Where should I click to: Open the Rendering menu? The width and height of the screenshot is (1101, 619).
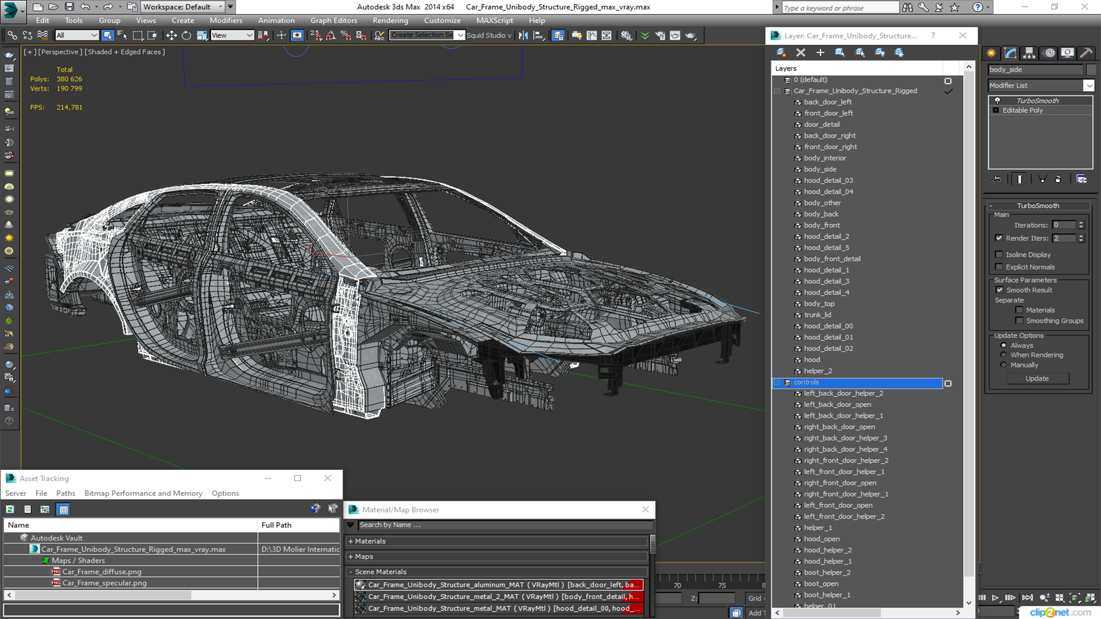click(x=390, y=21)
